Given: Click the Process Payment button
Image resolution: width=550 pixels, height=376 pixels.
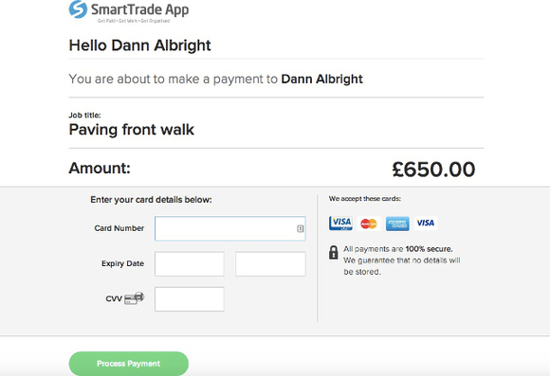Looking at the screenshot, I should [x=129, y=364].
